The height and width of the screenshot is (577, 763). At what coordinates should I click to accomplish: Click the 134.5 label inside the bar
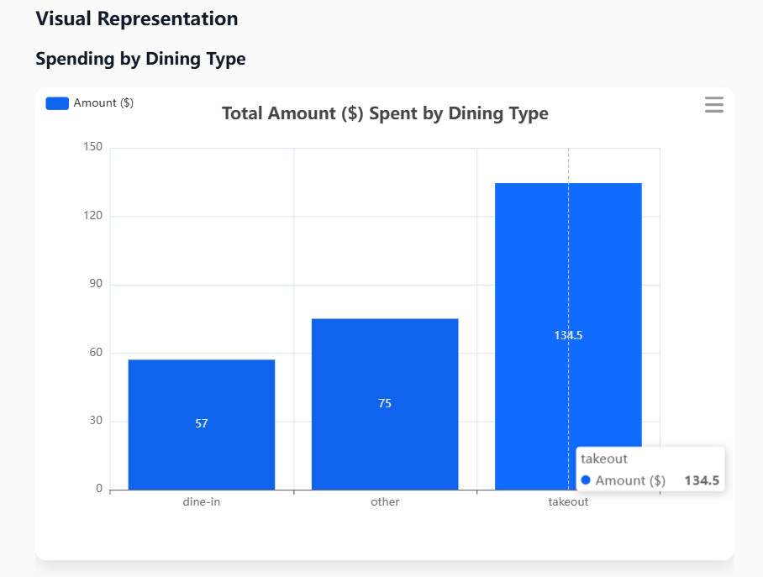tap(568, 335)
